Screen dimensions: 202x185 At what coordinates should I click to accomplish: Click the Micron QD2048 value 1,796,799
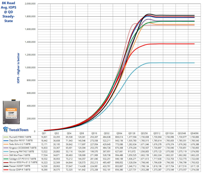pos(182,163)
